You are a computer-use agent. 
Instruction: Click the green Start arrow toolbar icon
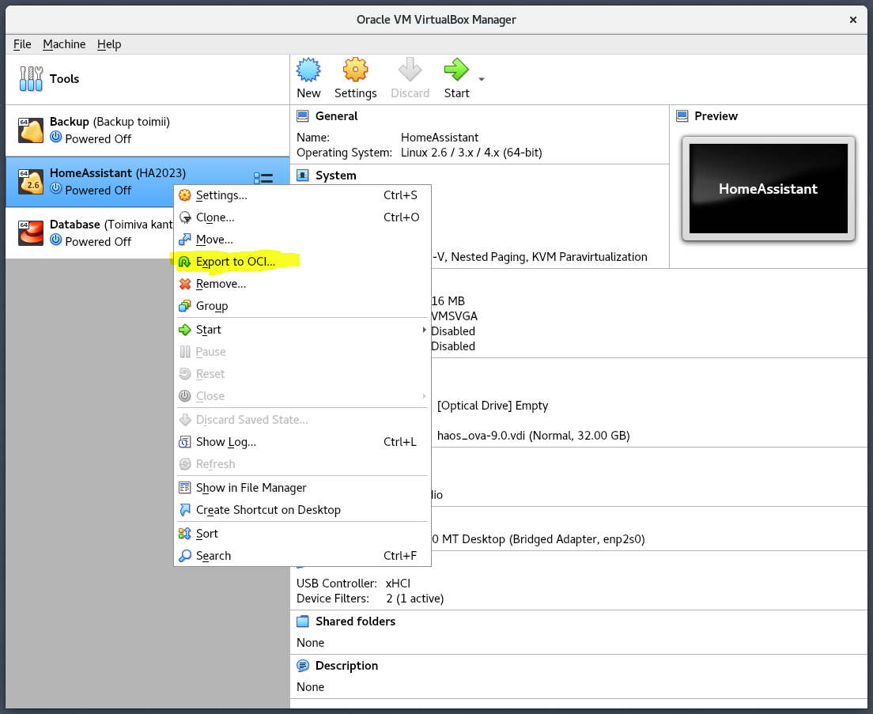coord(456,70)
